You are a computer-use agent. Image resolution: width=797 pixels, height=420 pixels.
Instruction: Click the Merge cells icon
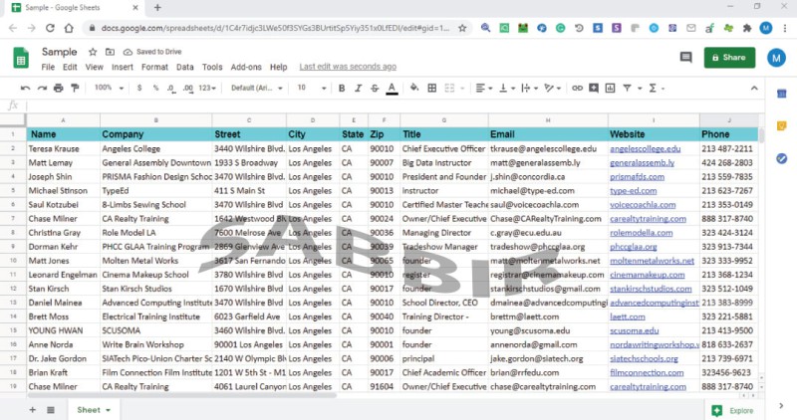(x=449, y=89)
